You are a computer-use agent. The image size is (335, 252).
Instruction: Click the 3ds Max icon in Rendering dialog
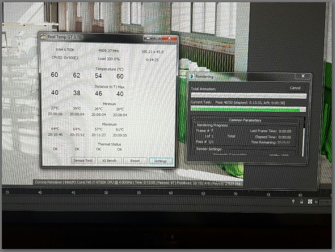pos(192,77)
